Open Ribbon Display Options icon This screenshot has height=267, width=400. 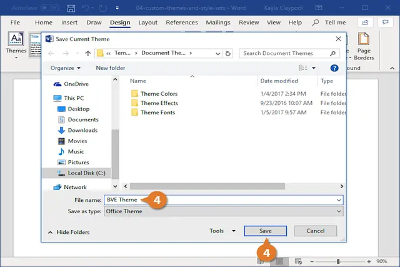tap(319, 8)
